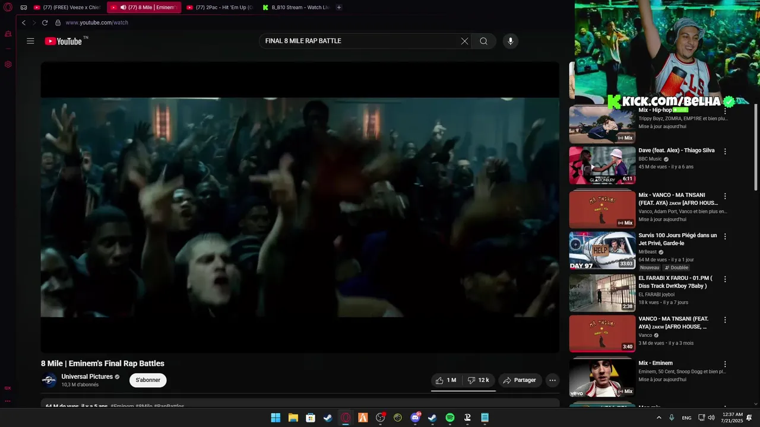Image resolution: width=760 pixels, height=427 pixels.
Task: Open a new browser tab with plus
Action: [x=339, y=8]
